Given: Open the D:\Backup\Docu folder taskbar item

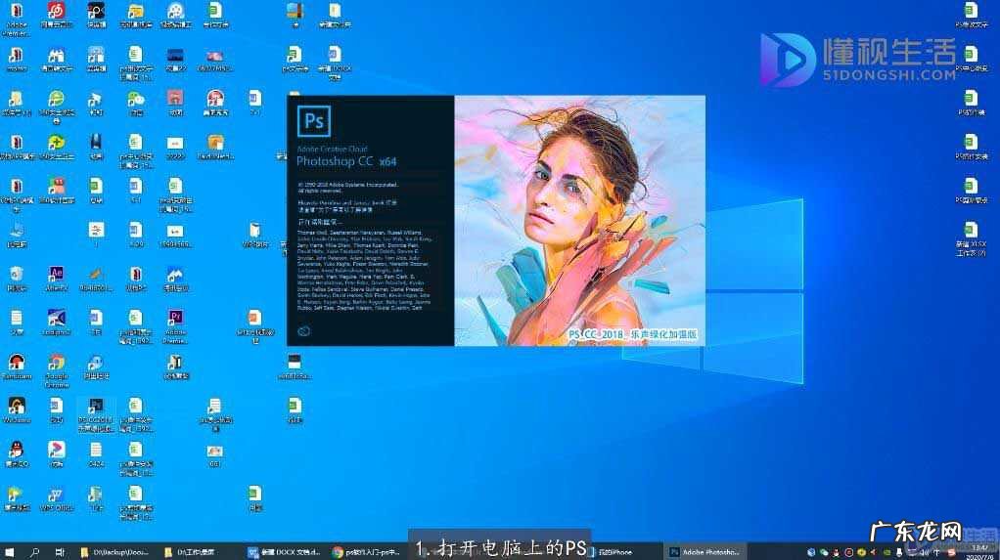Looking at the screenshot, I should point(117,552).
